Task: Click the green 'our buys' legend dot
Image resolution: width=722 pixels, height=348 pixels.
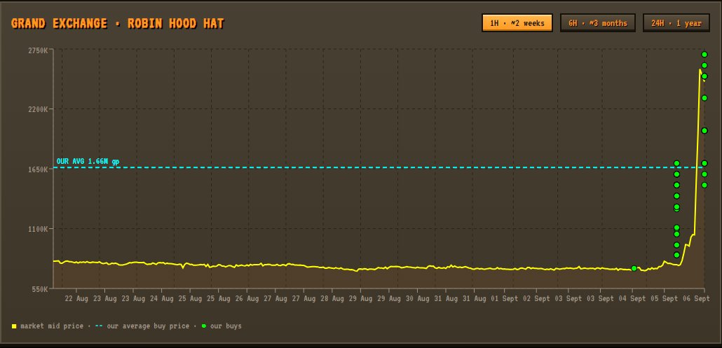Action: [x=203, y=326]
